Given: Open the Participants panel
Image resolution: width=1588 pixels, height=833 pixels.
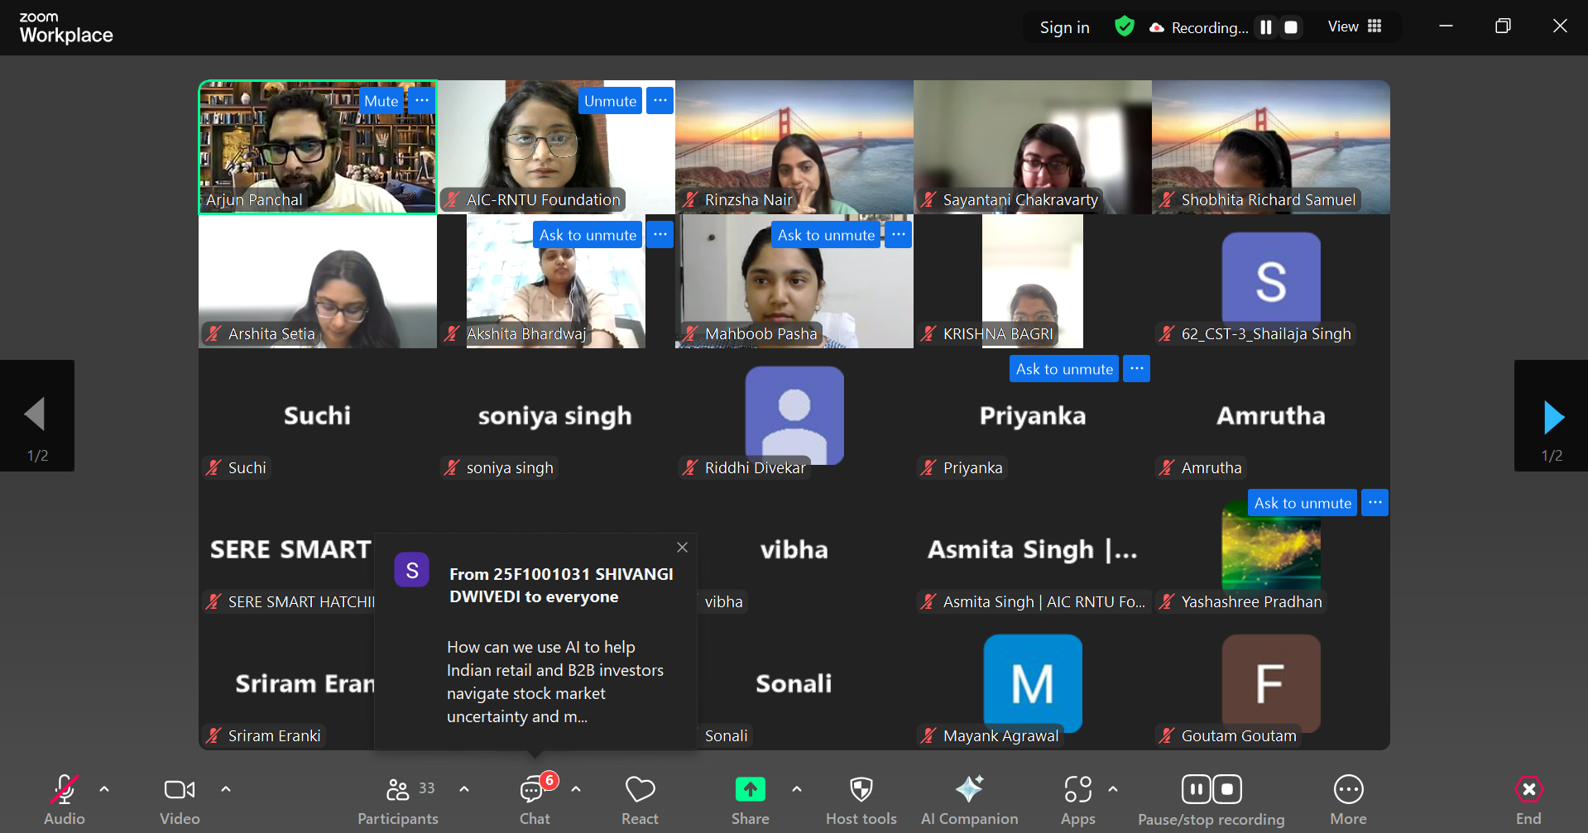Looking at the screenshot, I should (398, 799).
